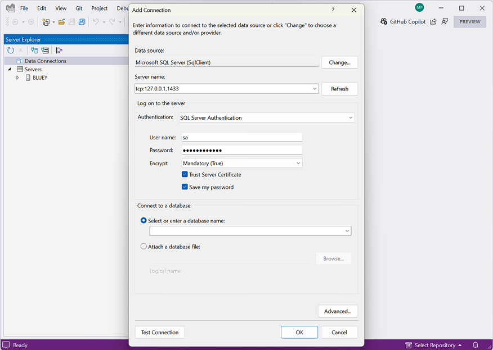493x350 pixels.
Task: Click the GitHub Copilot icon
Action: [382, 21]
